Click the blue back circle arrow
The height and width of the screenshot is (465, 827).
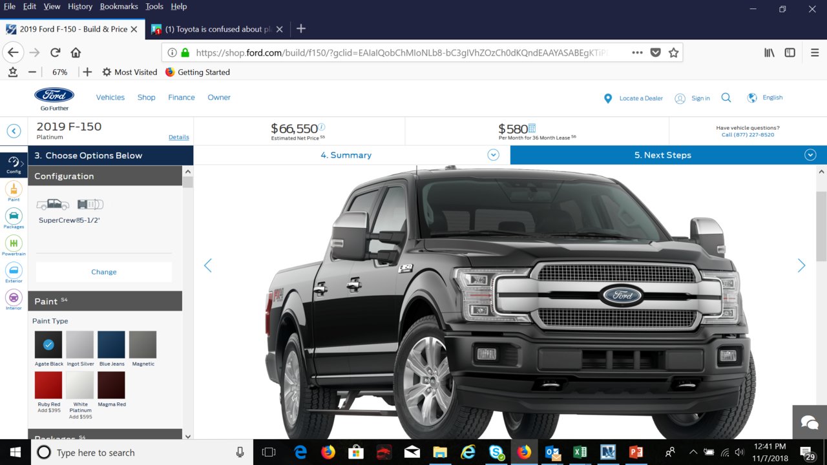(x=14, y=131)
